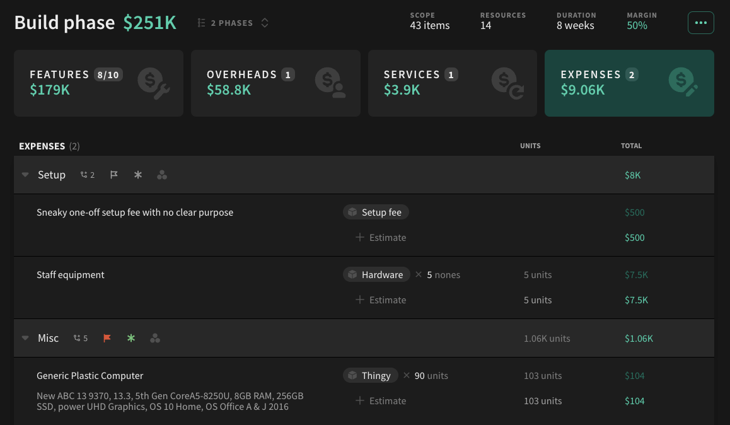This screenshot has height=425, width=730.
Task: Edit the '5 nones' quantity field
Action: tap(443, 275)
